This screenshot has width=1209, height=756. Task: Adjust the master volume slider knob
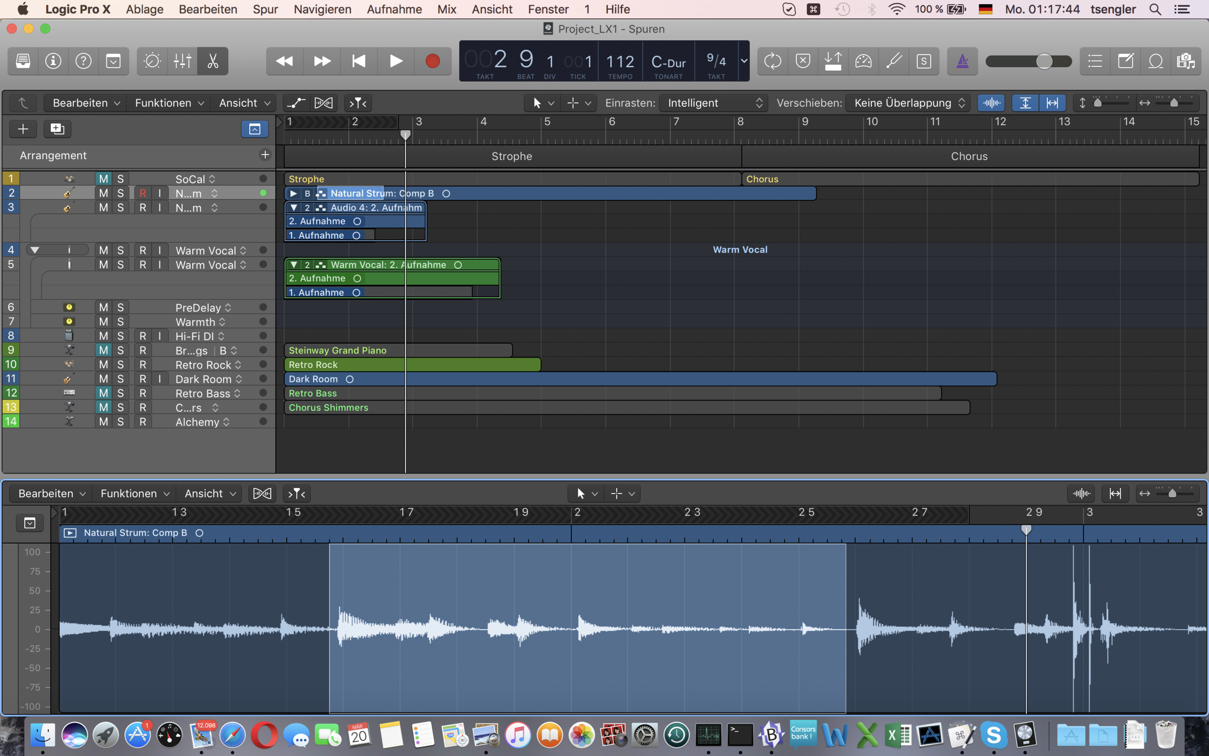1044,61
